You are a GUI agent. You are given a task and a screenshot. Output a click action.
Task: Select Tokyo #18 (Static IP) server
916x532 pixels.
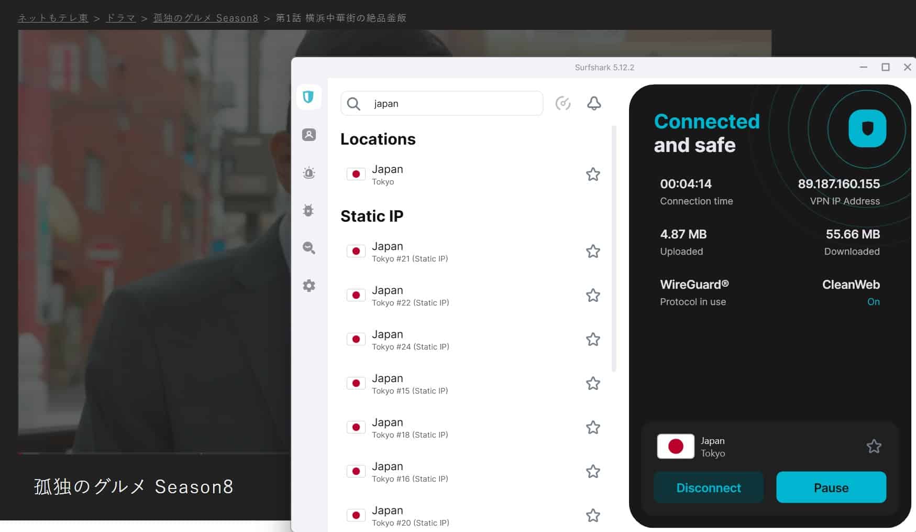click(474, 428)
